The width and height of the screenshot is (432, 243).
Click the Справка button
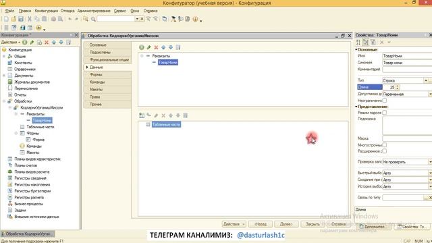click(339, 224)
